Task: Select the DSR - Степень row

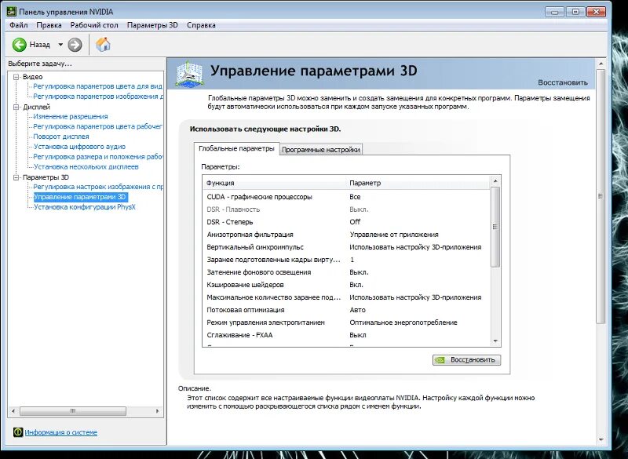Action: tap(346, 222)
